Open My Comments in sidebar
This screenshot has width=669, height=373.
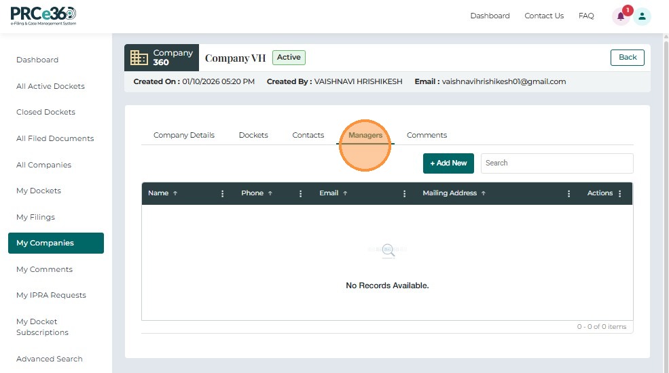coord(44,269)
